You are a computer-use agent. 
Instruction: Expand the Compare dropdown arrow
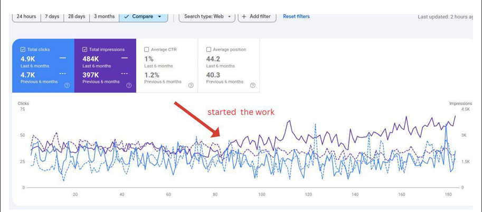point(159,17)
